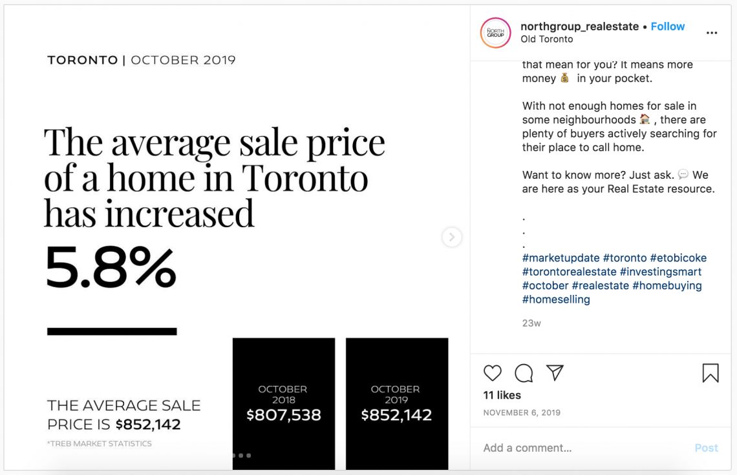
Task: Advance carousel with the next arrow
Action: [x=451, y=237]
